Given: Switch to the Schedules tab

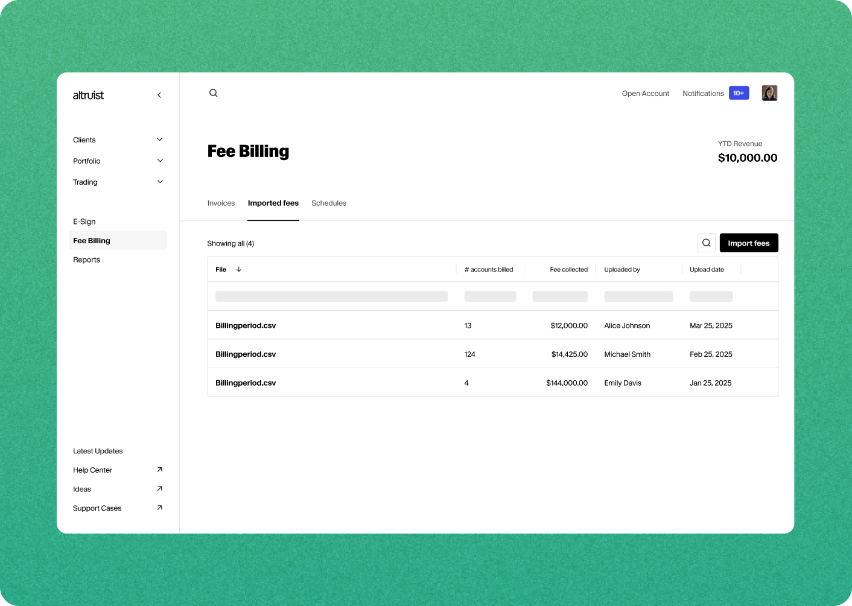Looking at the screenshot, I should (329, 203).
